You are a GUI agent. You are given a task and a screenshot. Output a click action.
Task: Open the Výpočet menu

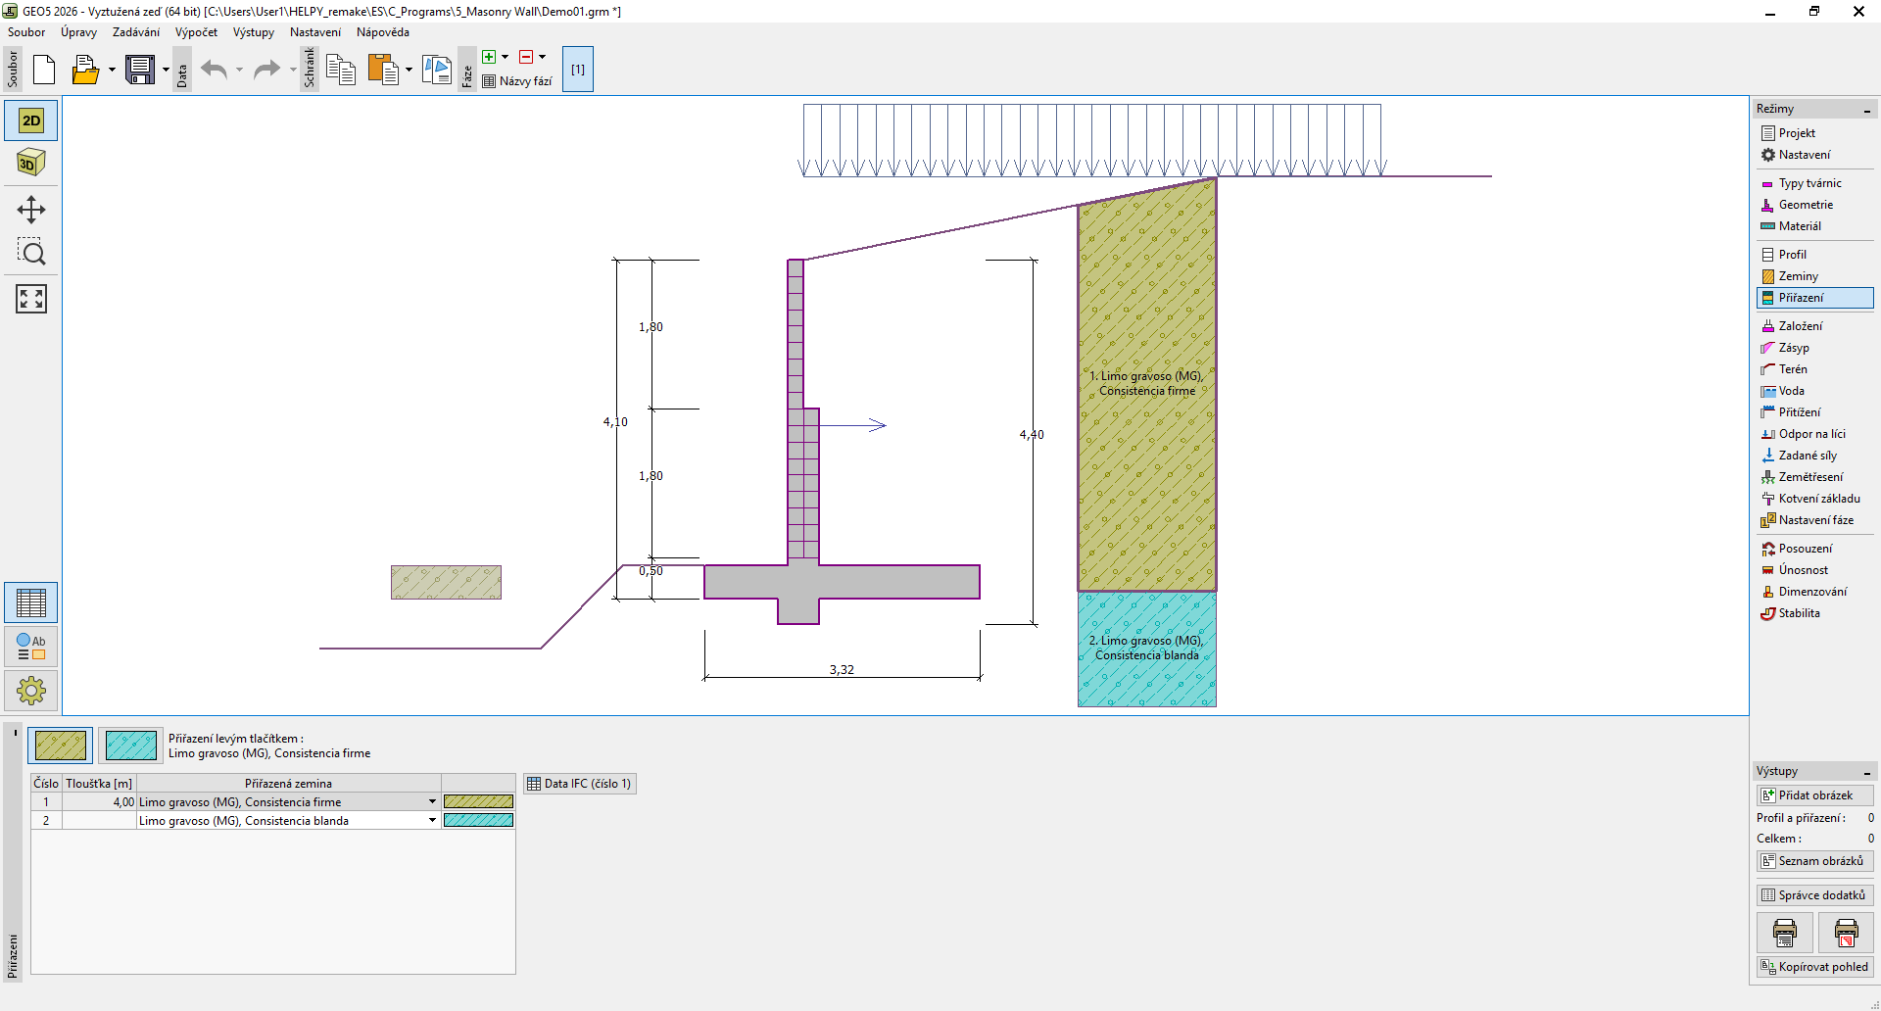(196, 32)
